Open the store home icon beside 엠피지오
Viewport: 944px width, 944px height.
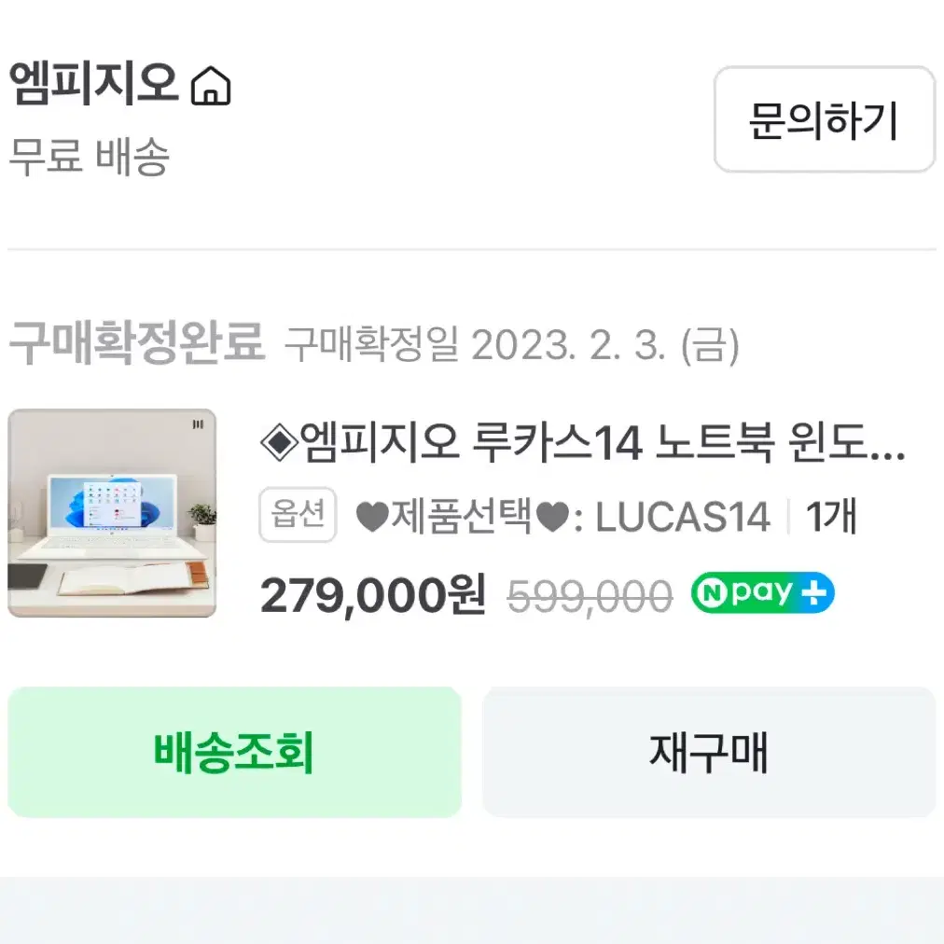point(211,86)
